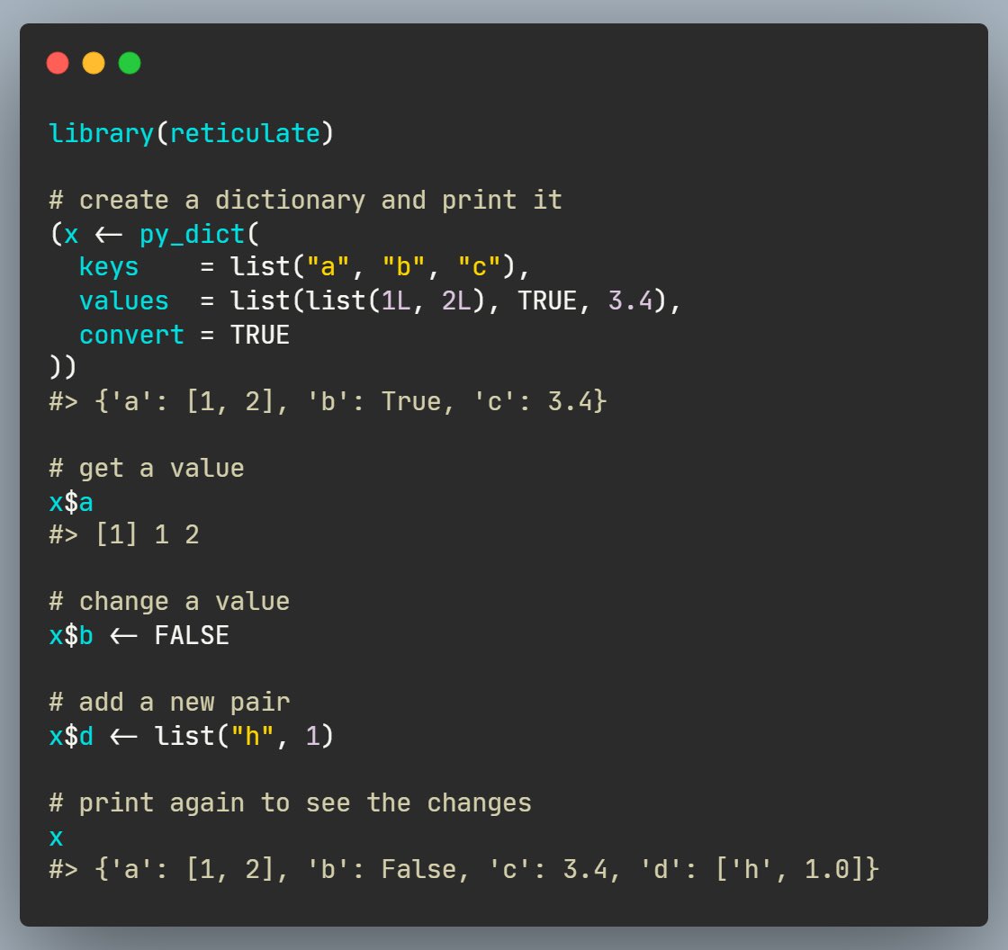This screenshot has height=950, width=1008.
Task: Click output line ending 'c': 3.4}
Action: 328,401
